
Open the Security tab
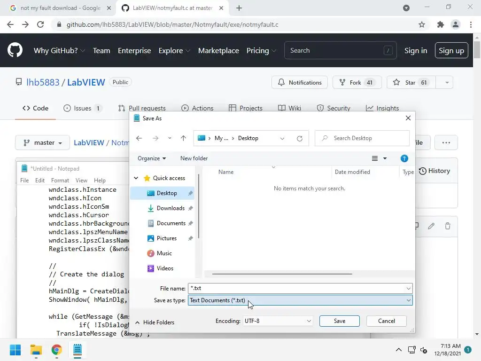click(x=334, y=109)
